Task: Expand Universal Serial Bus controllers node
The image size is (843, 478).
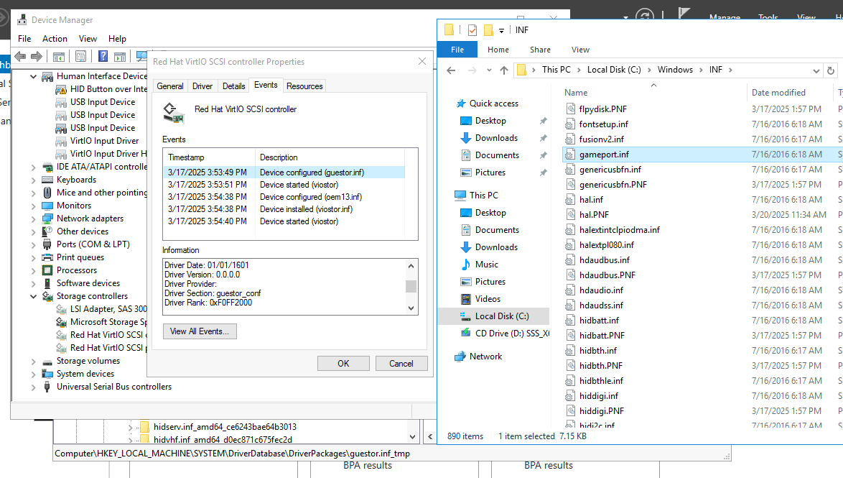Action: click(x=33, y=387)
